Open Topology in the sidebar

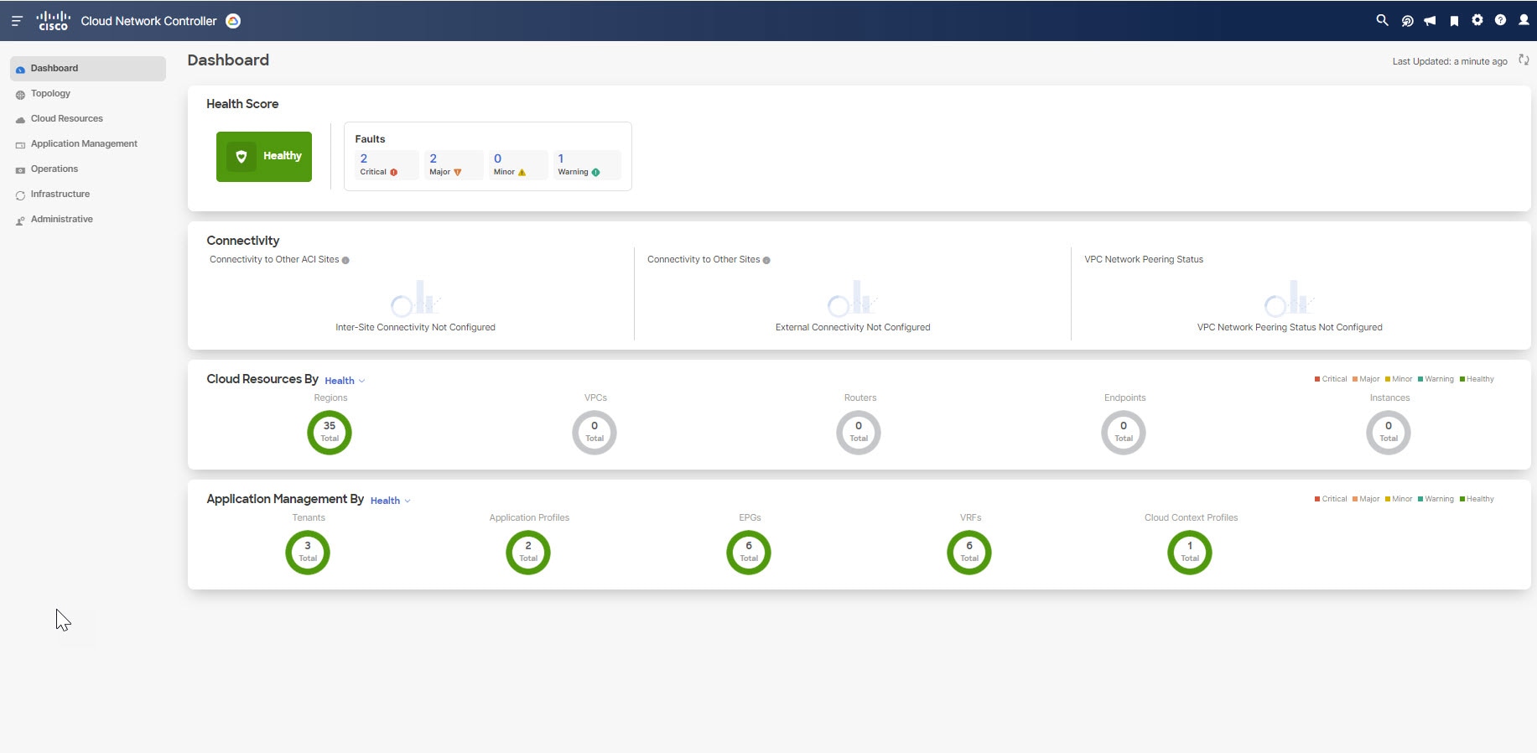click(x=88, y=94)
